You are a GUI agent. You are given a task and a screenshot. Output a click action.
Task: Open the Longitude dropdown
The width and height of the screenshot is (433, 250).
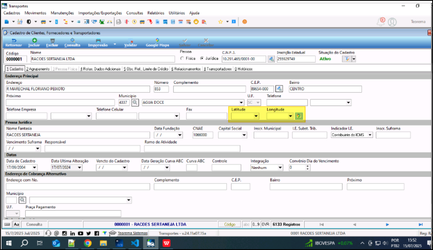point(290,116)
